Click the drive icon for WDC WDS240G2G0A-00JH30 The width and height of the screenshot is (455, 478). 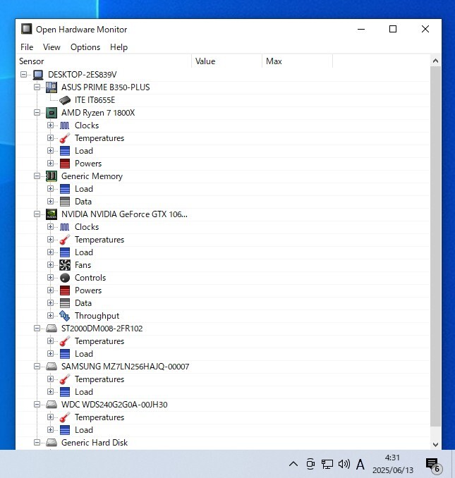(x=51, y=405)
